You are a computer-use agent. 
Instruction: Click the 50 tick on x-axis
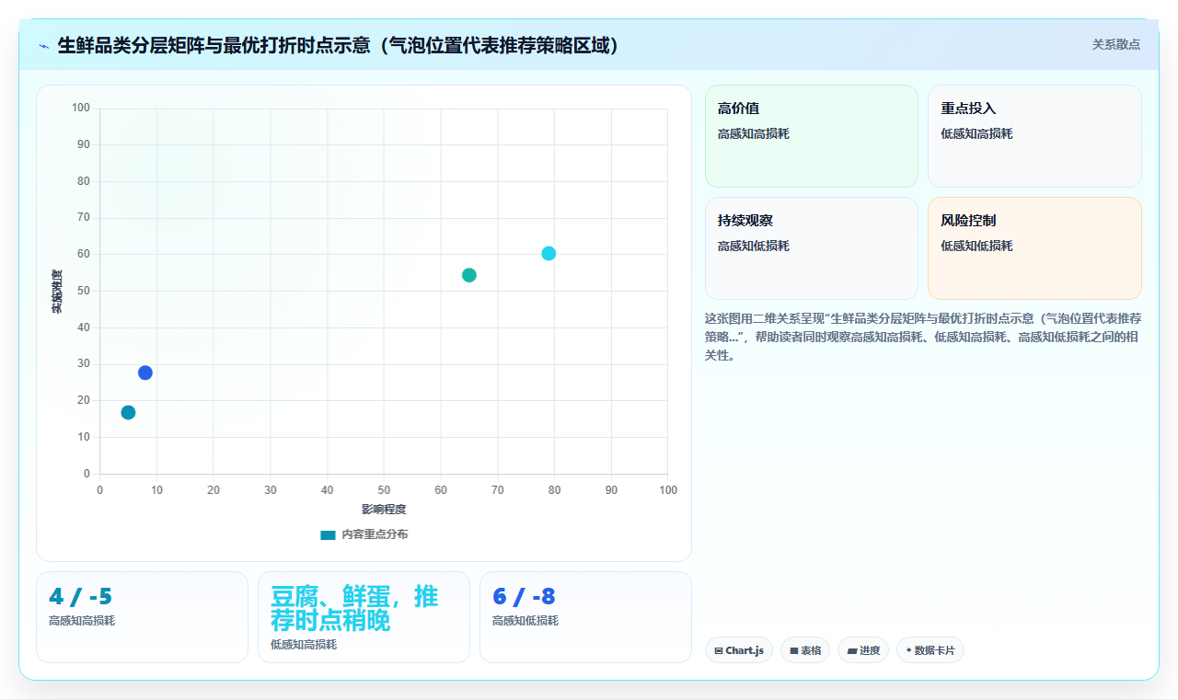384,490
